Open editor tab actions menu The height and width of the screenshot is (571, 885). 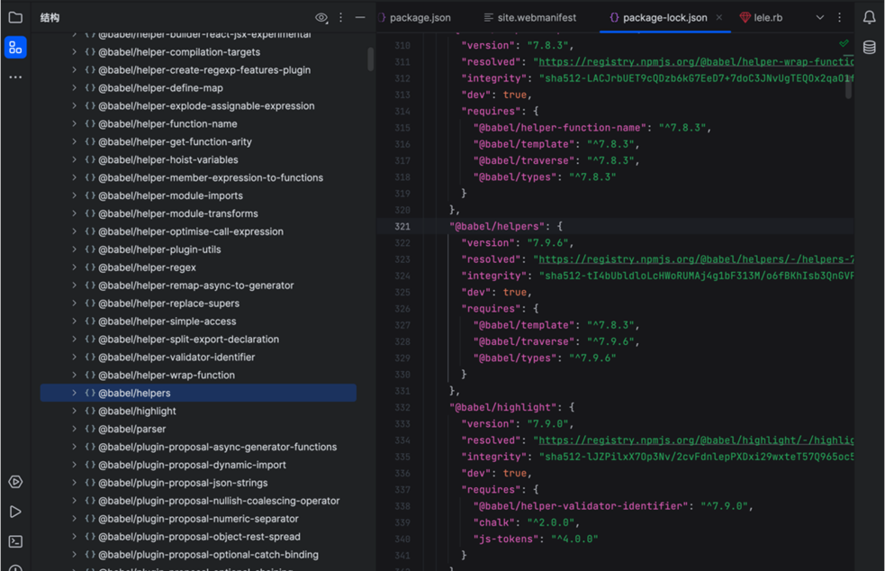[x=840, y=17]
